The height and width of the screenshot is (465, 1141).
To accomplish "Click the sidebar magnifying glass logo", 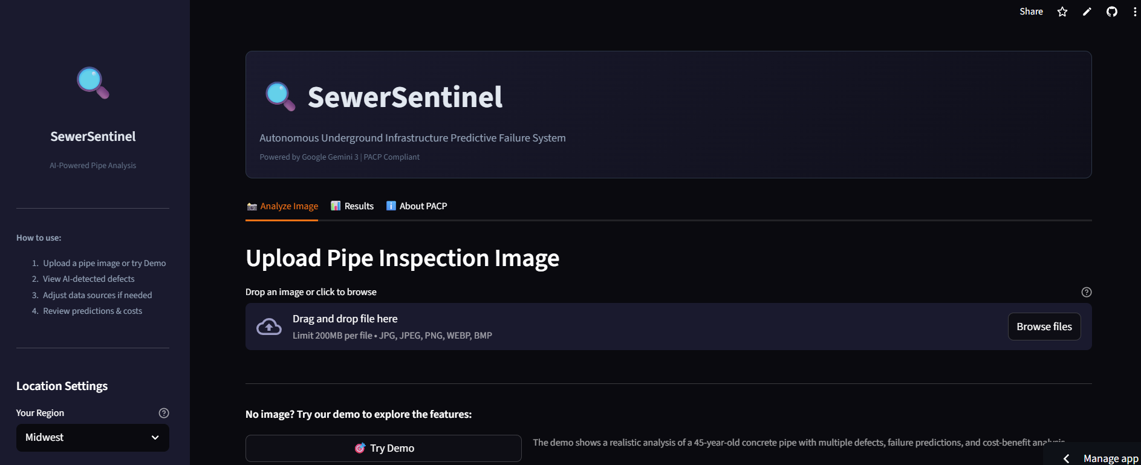I will pos(93,83).
